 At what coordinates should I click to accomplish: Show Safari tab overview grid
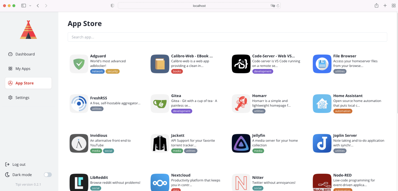(x=394, y=5)
